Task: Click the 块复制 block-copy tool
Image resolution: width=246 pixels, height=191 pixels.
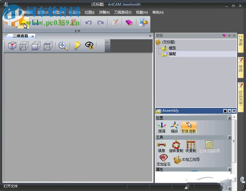Action: tap(191, 147)
